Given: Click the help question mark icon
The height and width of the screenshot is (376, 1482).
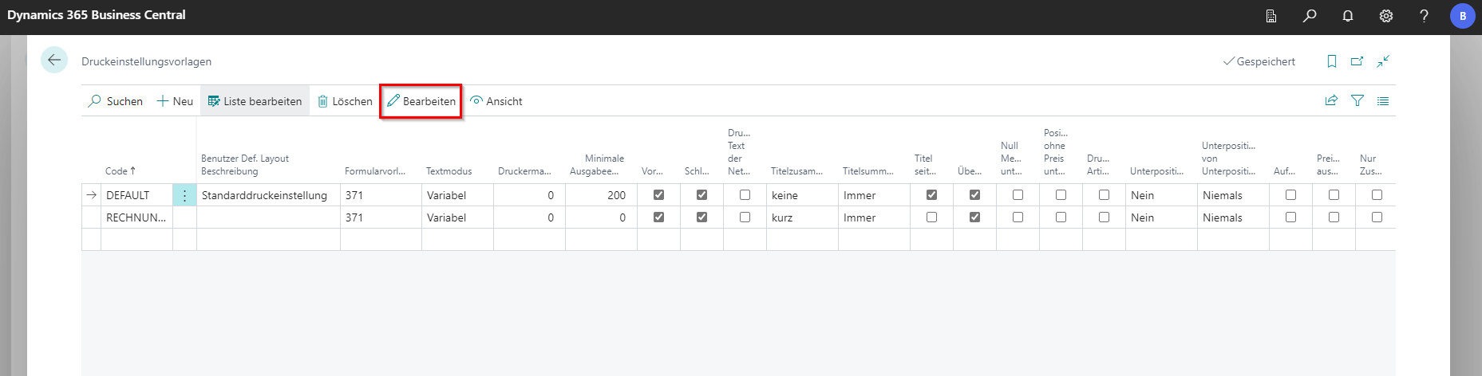Looking at the screenshot, I should point(1424,16).
